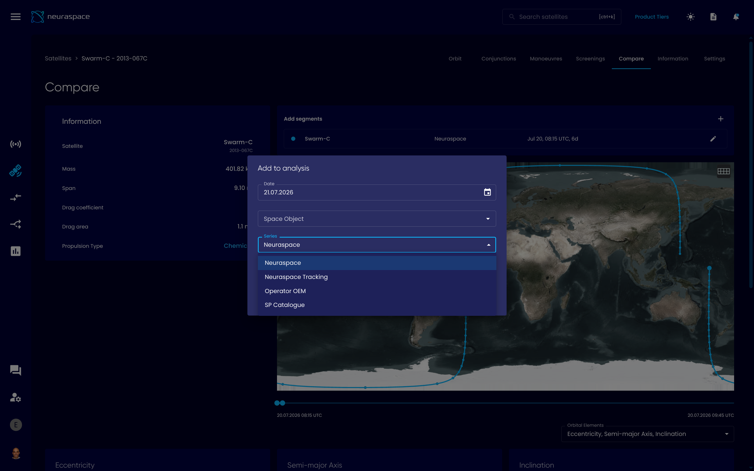Open the date picker calendar icon
The height and width of the screenshot is (471, 754).
(487, 192)
